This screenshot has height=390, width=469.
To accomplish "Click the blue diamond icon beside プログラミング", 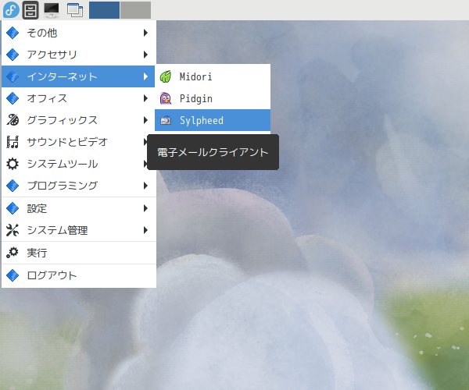I will click(x=13, y=186).
